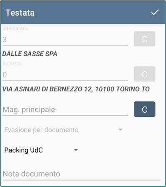Screen dimensions: 166x187
Task: Click the underline below Mag. principale
Action: pyautogui.click(x=65, y=116)
